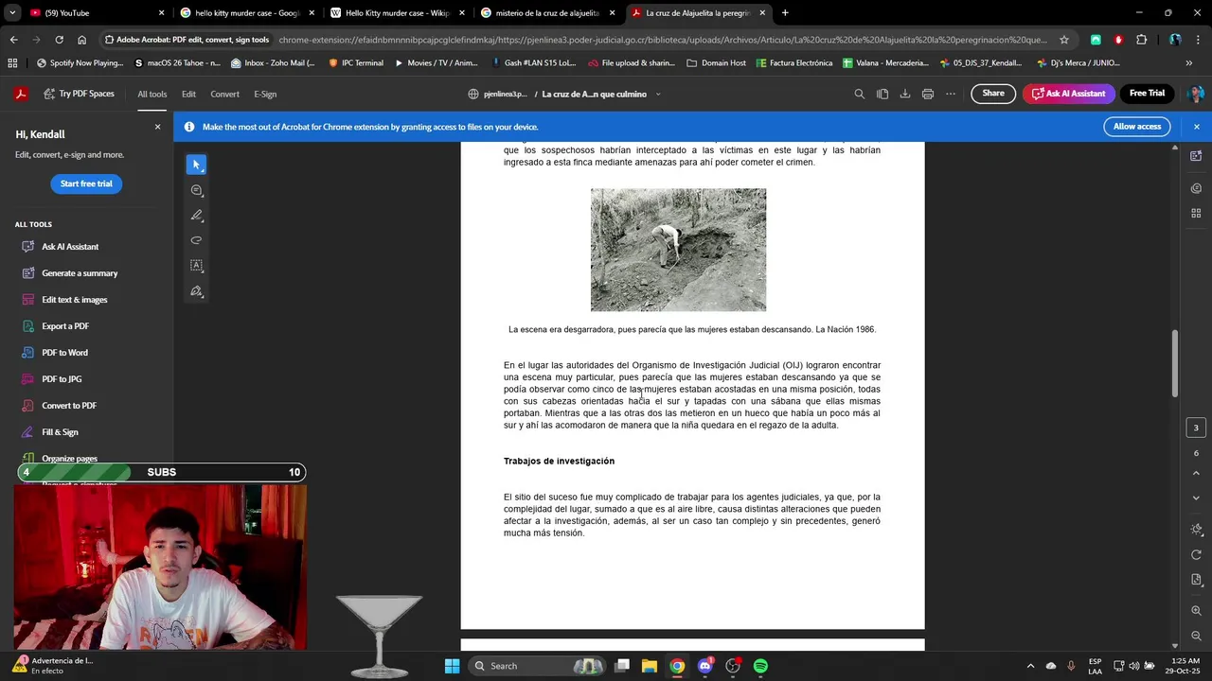Click the Try PDF Spaces button
This screenshot has height=681, width=1212.
78,94
